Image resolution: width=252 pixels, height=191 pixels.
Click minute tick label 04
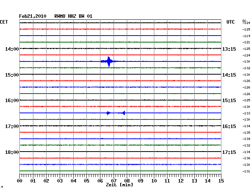73,181
